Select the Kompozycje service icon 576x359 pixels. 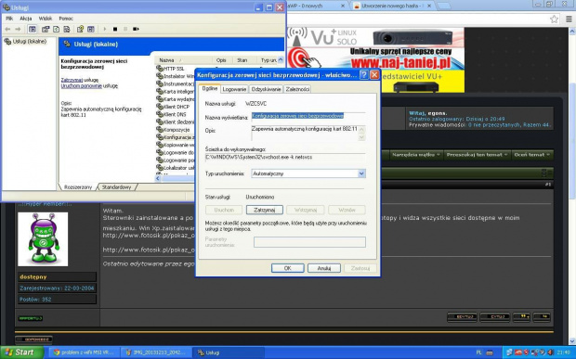pos(160,130)
